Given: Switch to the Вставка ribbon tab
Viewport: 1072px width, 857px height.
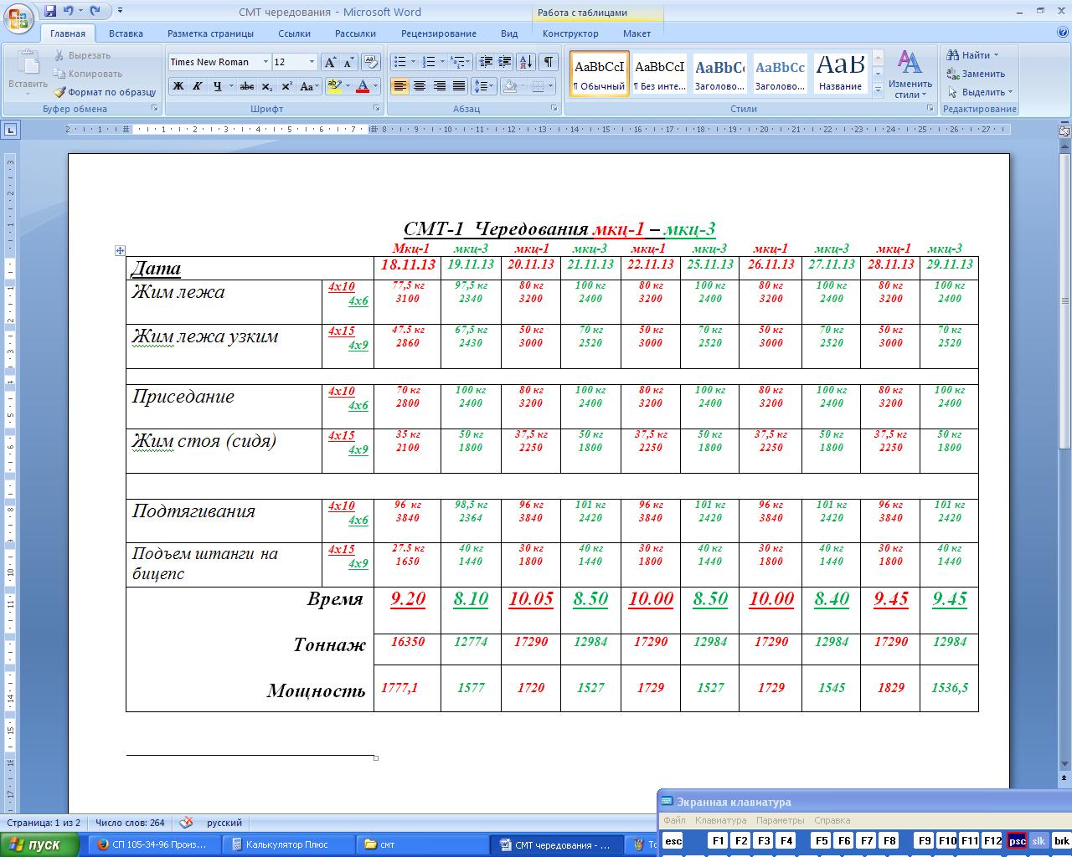Looking at the screenshot, I should point(126,33).
